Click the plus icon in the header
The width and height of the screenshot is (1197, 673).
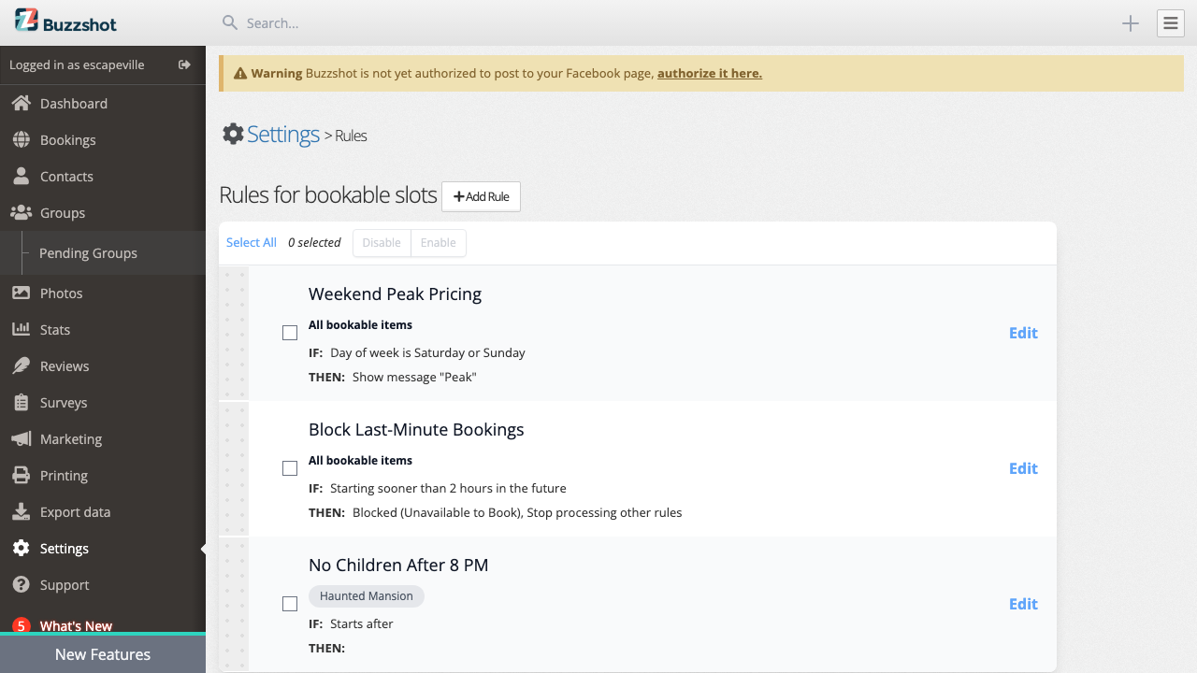1130,23
